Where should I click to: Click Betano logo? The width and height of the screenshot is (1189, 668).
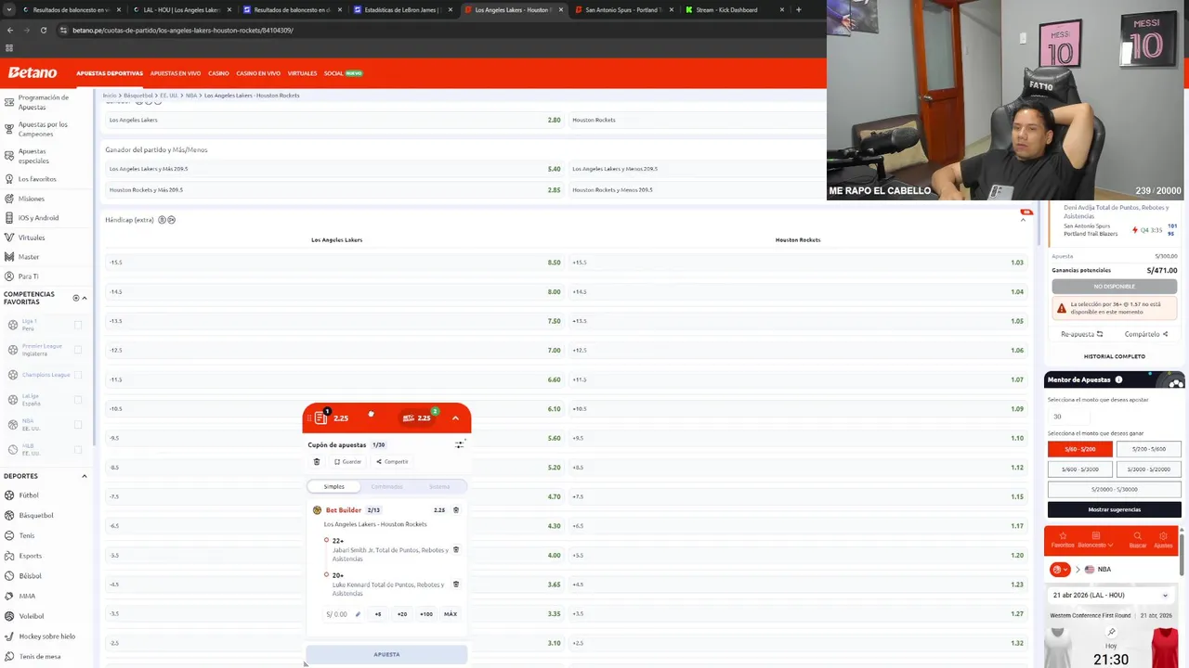33,72
